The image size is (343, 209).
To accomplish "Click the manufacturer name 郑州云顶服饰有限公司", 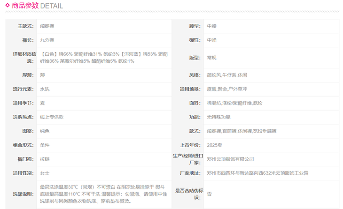I will click(x=230, y=159).
